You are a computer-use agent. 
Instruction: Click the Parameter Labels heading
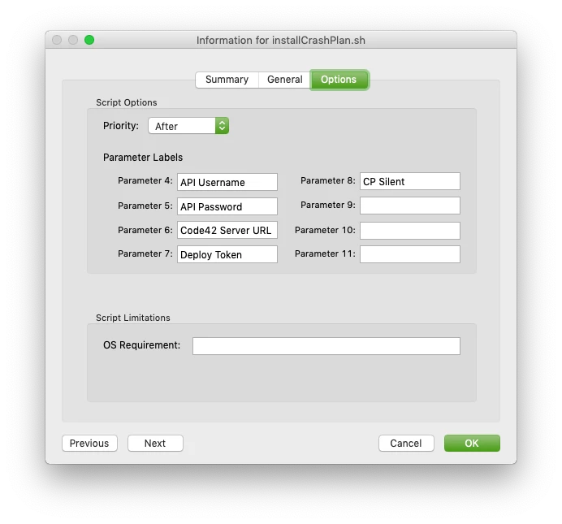point(143,158)
